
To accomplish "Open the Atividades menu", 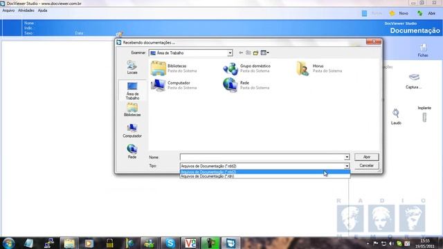I will (26, 10).
